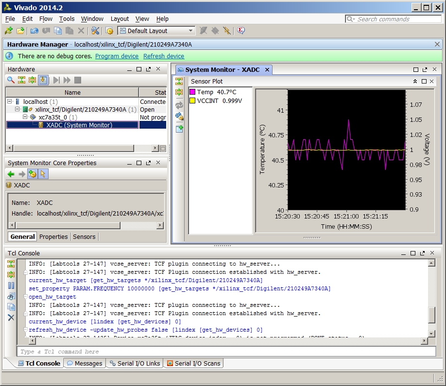
Task: Collapse the refresh_hw_device console fold marker
Action: [25, 330]
